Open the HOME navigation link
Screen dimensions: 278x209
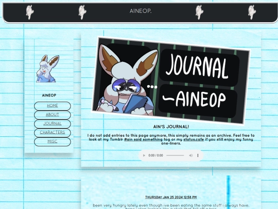coord(53,106)
